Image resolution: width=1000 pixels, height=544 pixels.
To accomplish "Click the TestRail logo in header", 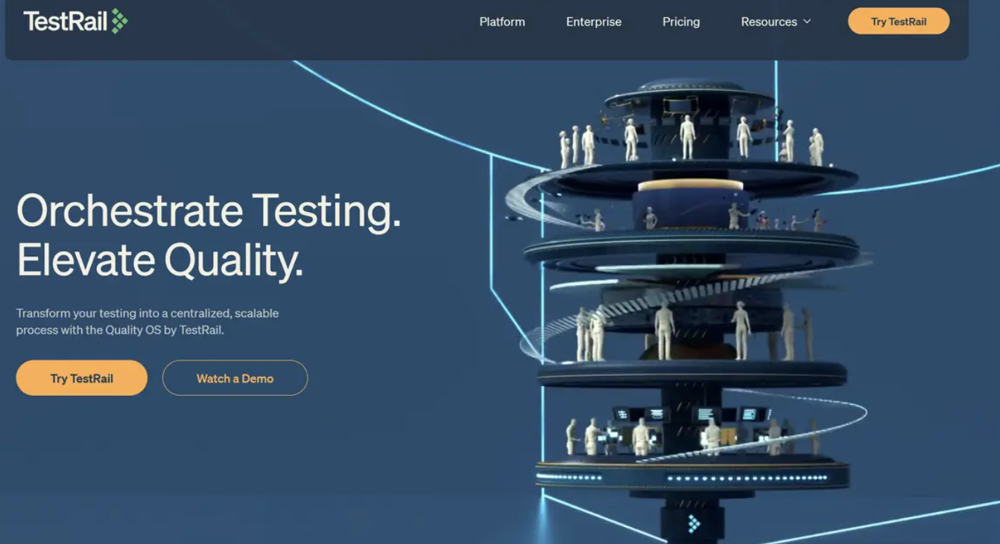I will [x=75, y=21].
